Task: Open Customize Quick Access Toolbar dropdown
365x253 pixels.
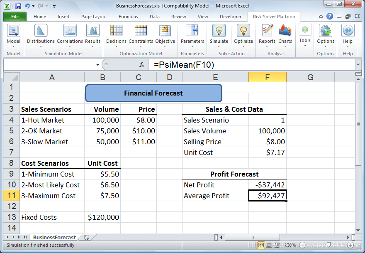Action: pyautogui.click(x=54, y=6)
